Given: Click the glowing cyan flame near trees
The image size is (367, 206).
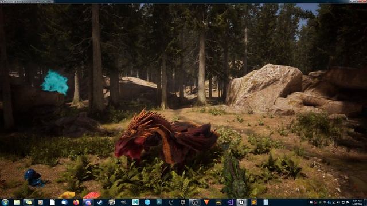Looking at the screenshot, I should pyautogui.click(x=55, y=82).
